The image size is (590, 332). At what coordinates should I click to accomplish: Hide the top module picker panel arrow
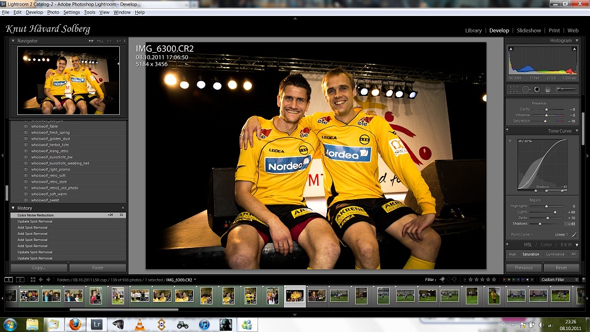click(x=295, y=18)
